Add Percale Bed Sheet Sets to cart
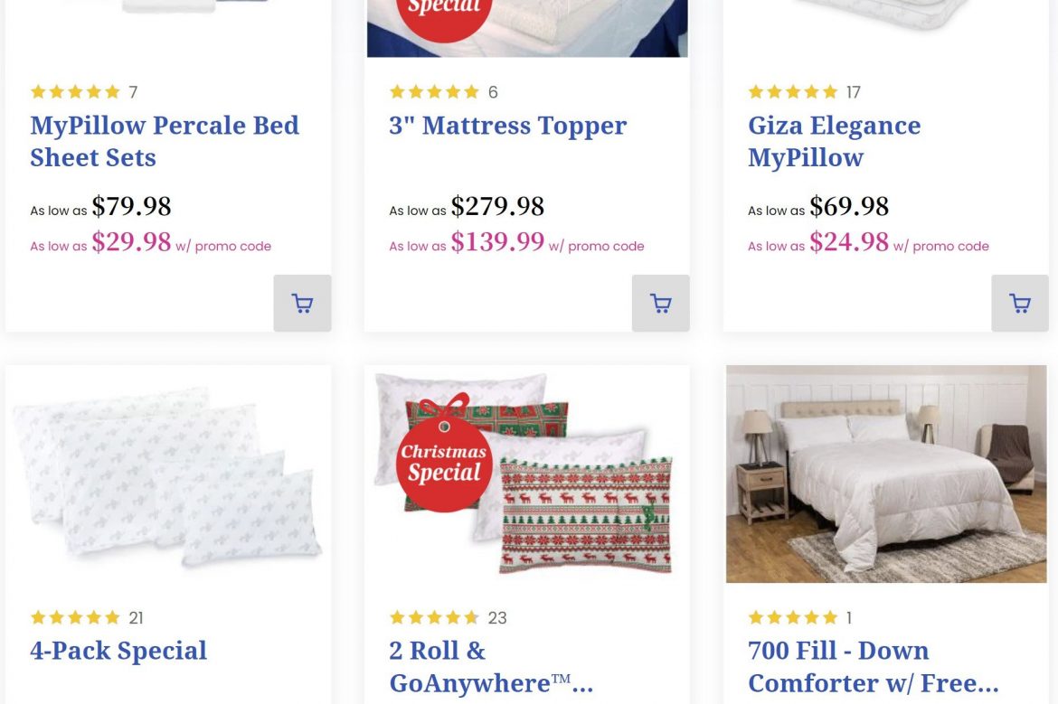 tap(302, 304)
